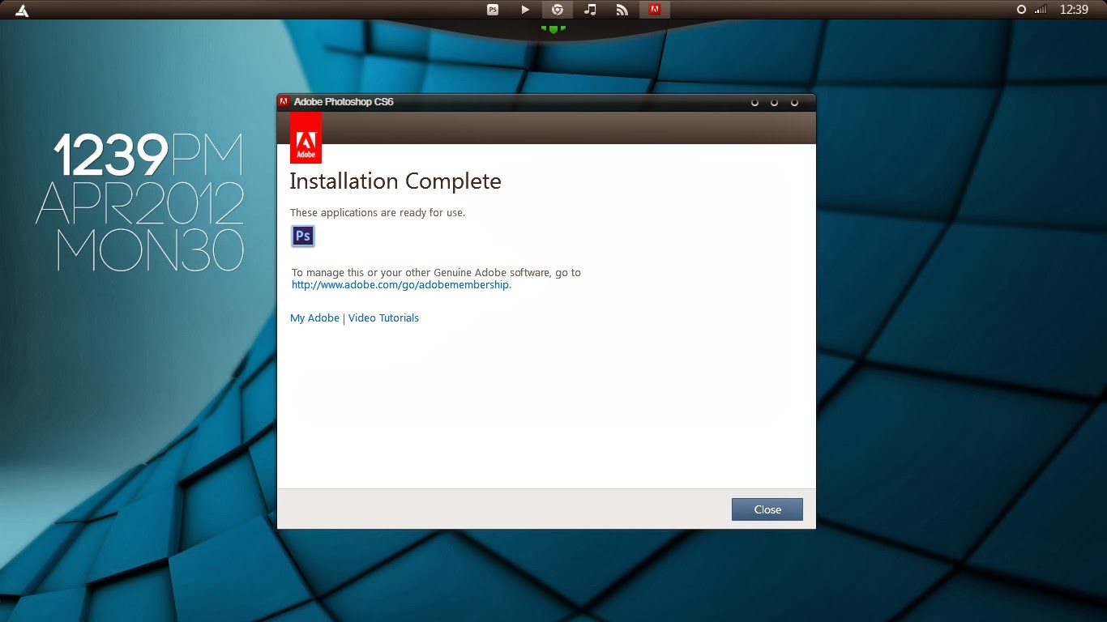This screenshot has height=622, width=1107.
Task: Open the Photoshop icon in top dock
Action: coord(493,10)
